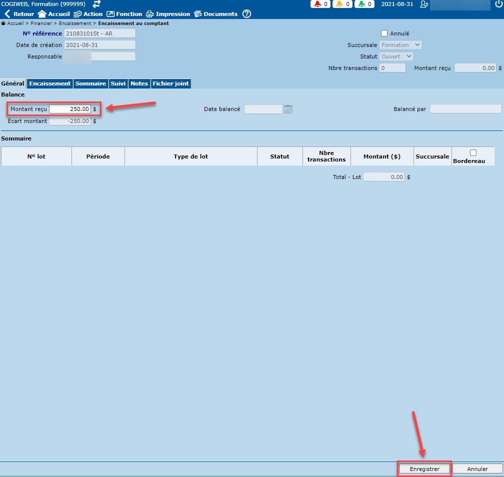Click the green alert bell icon

(361, 4)
